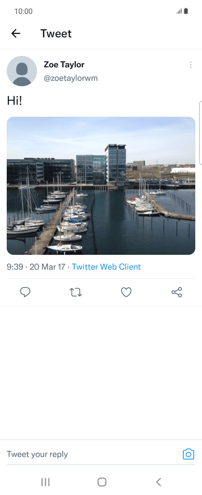Tap the 9:39 · 20 Mar 17 timestamp

[36, 267]
